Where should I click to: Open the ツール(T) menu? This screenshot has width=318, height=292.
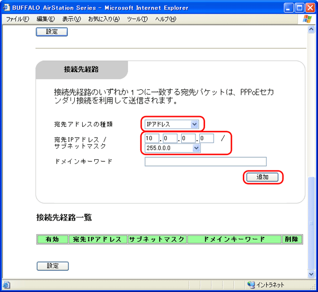(x=137, y=19)
